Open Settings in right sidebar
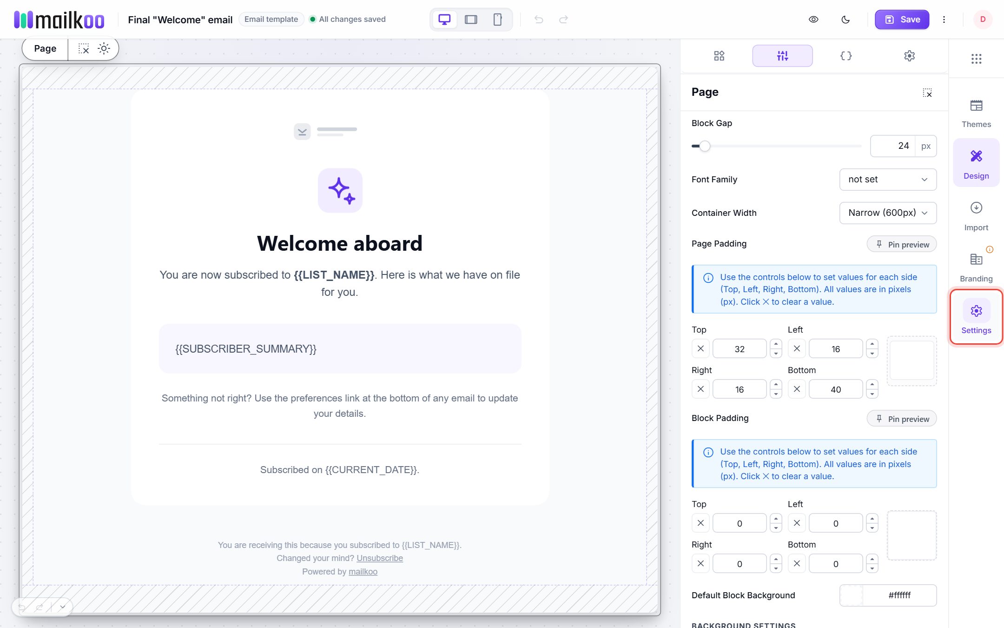 976,318
